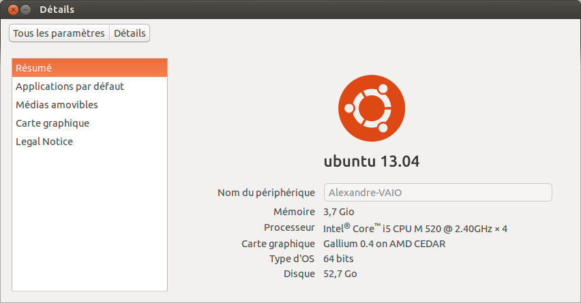This screenshot has width=581, height=303.
Task: Open Carte graphique sidebar section
Action: click(89, 123)
